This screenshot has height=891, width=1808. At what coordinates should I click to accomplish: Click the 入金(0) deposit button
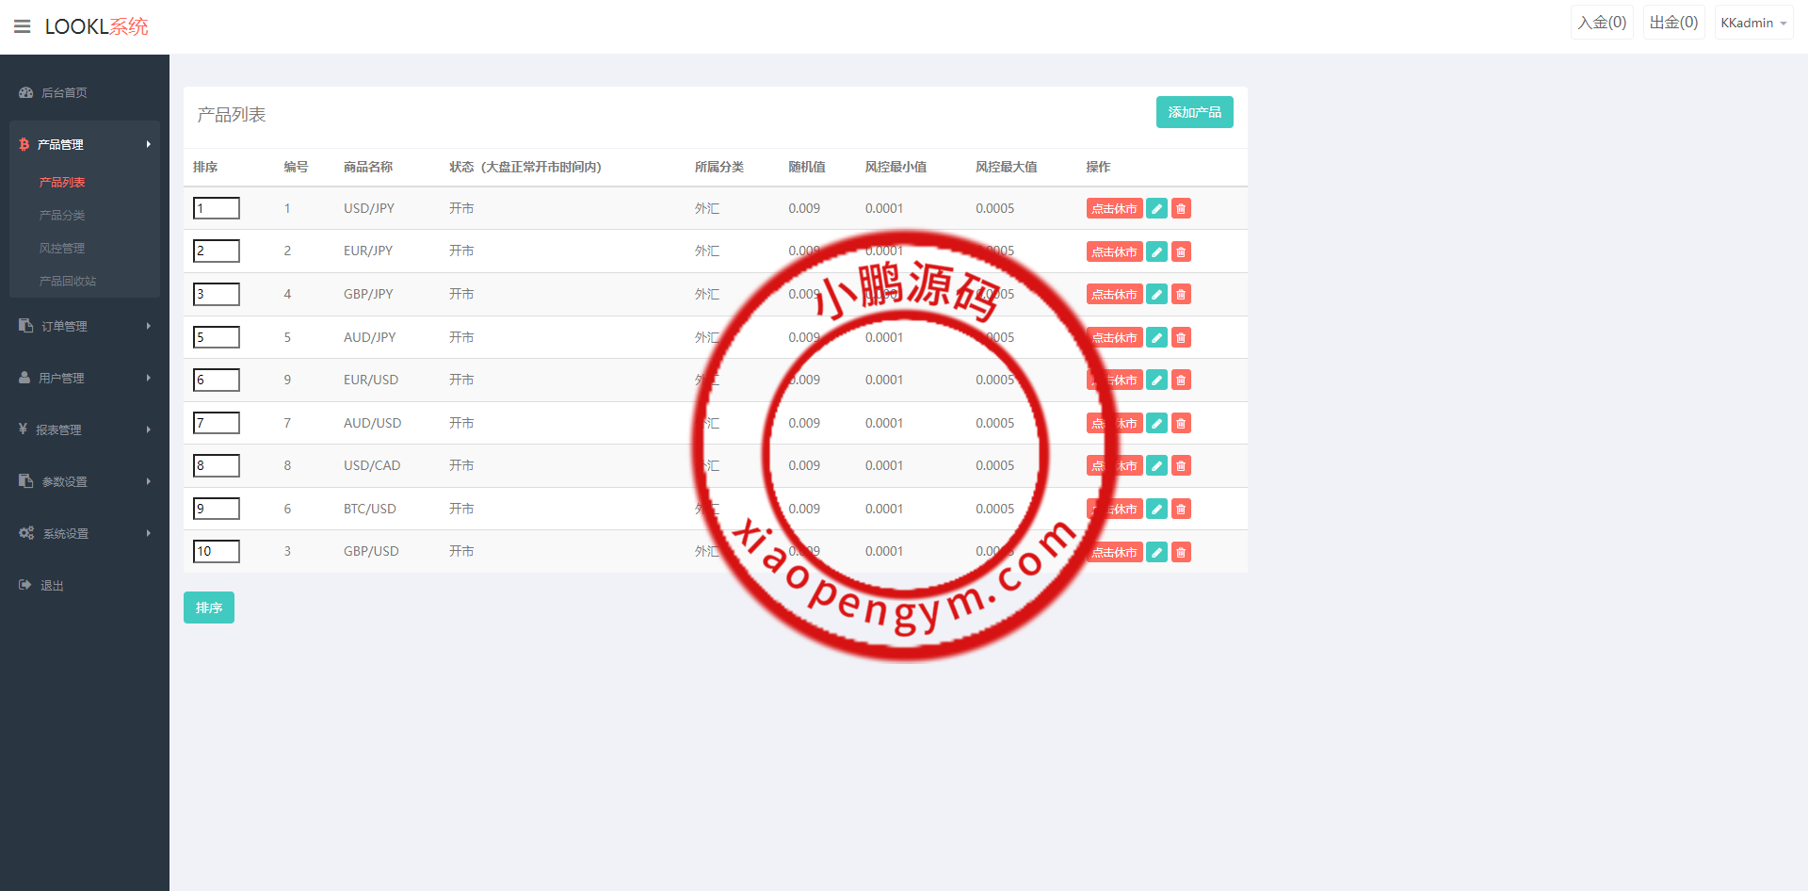(x=1602, y=23)
